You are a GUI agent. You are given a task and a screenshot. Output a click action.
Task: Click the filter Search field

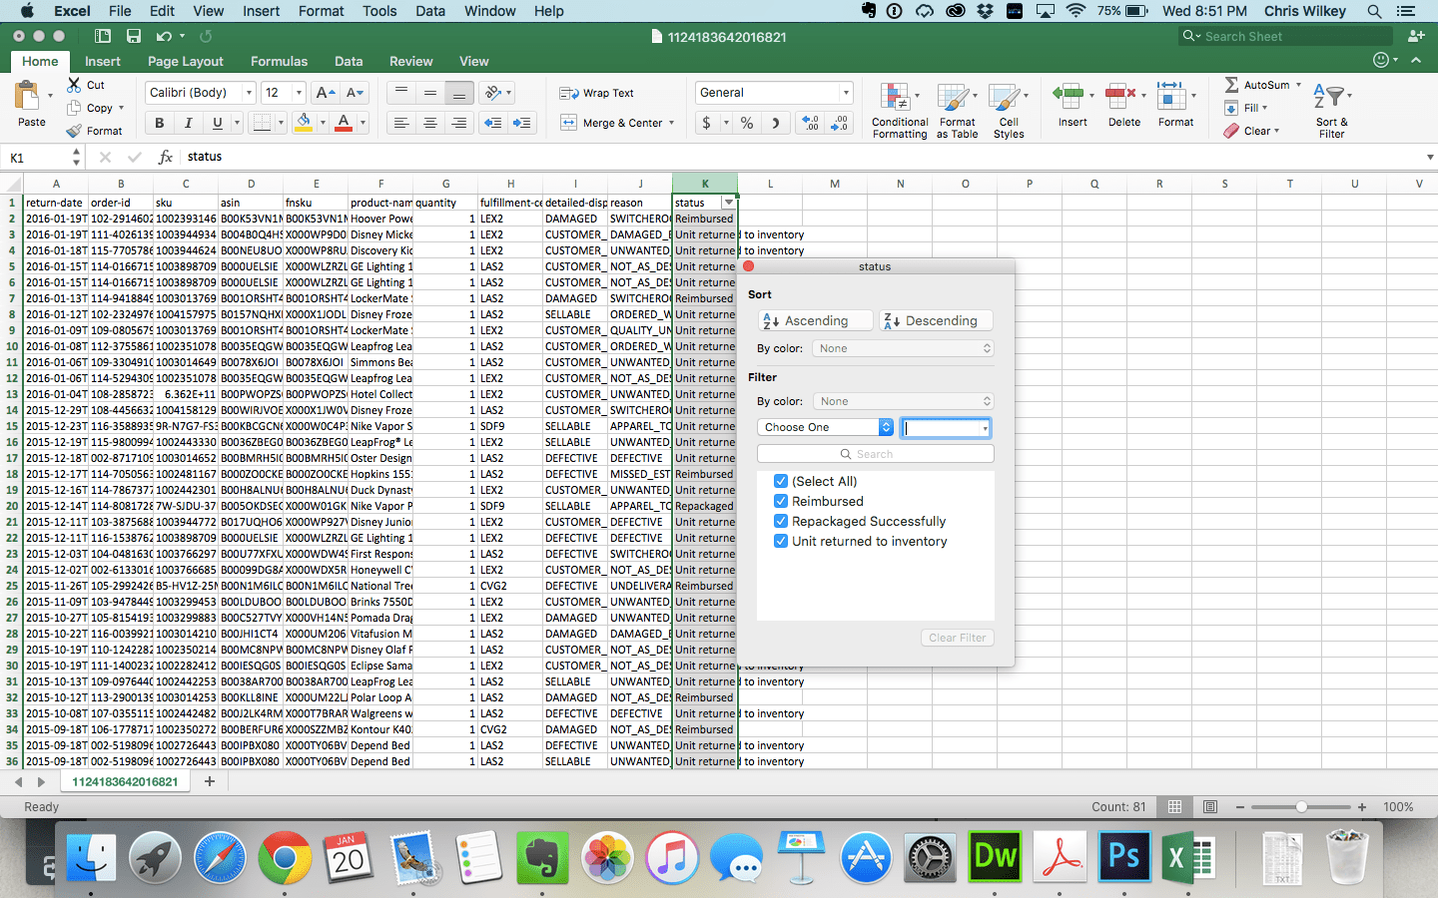pyautogui.click(x=875, y=454)
